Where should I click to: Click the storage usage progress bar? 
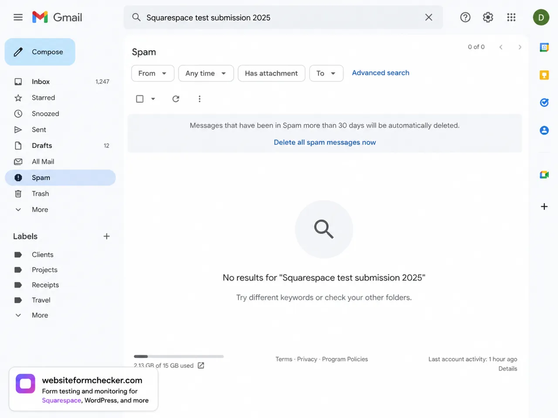tap(179, 356)
